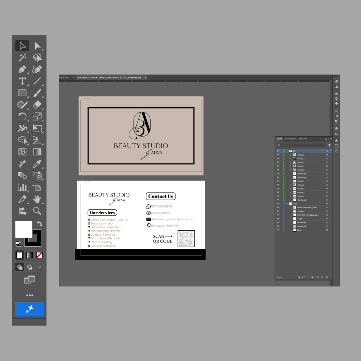The height and width of the screenshot is (361, 361).
Task: Select the Hand tool
Action: point(37,199)
